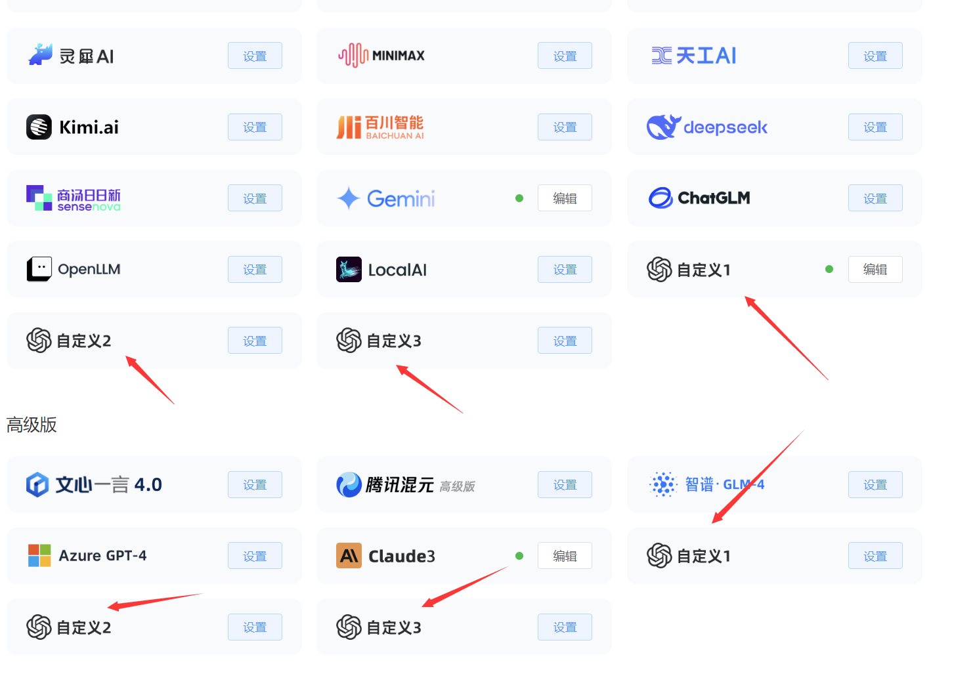Open 设置 for 自定义2 in the 高级版 section

(x=255, y=627)
